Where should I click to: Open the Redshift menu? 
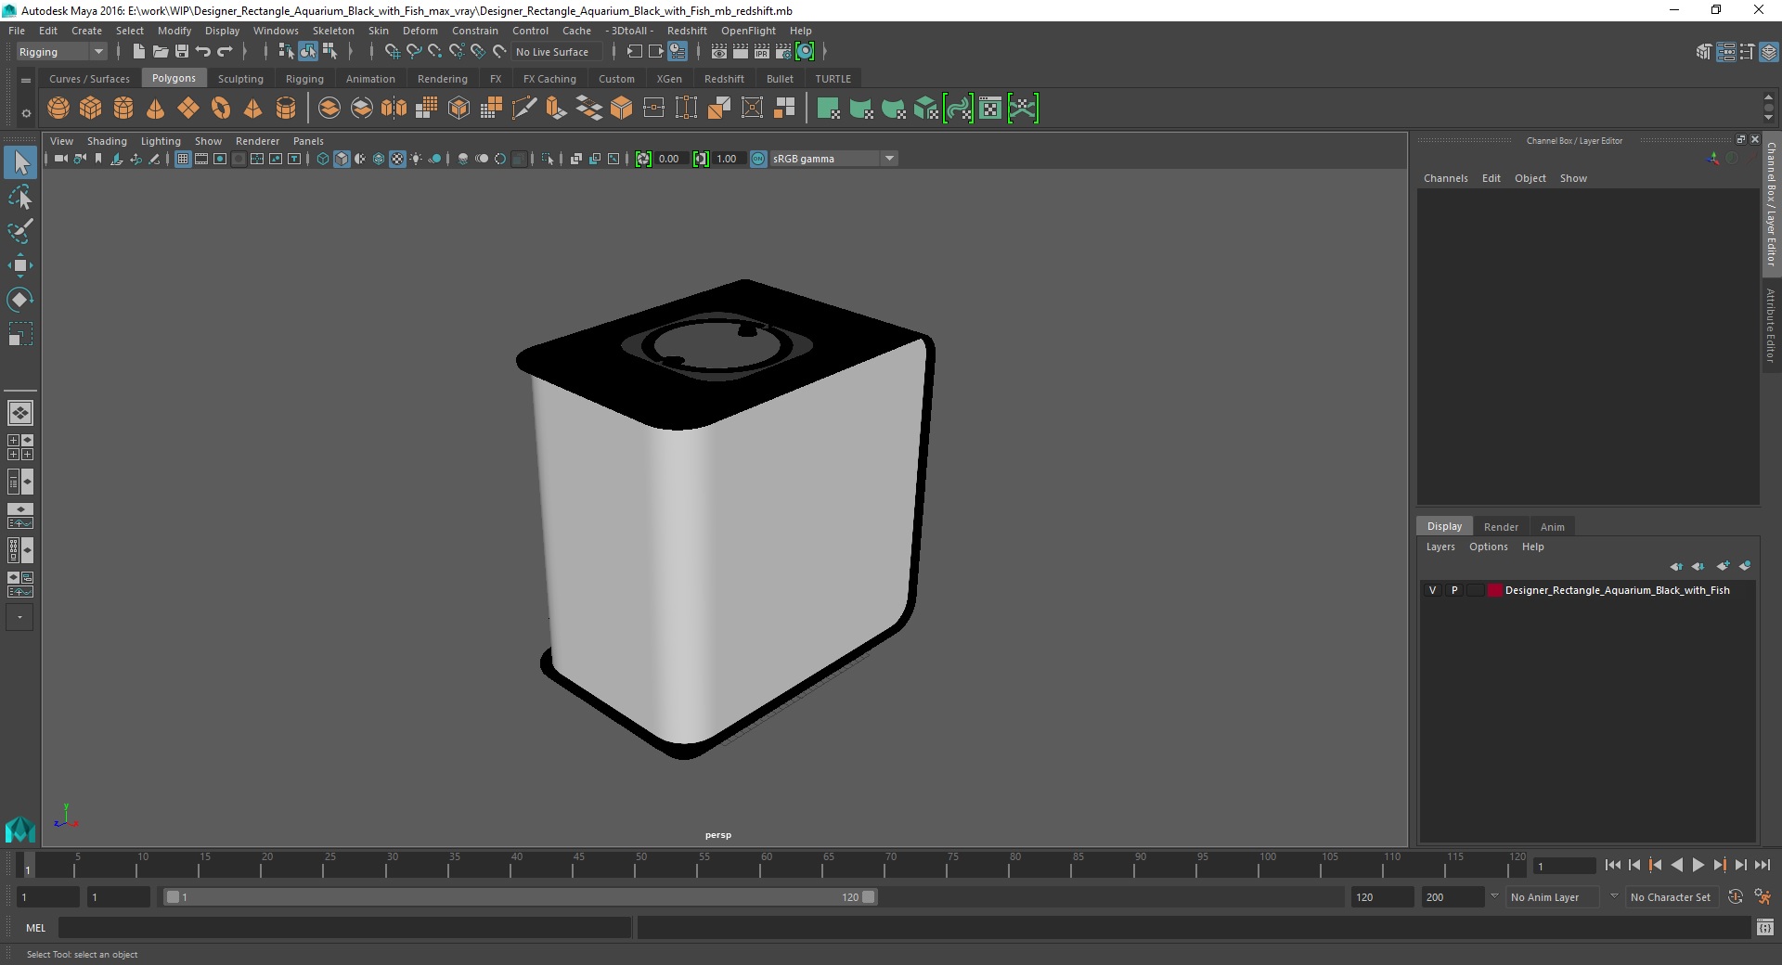pyautogui.click(x=687, y=31)
